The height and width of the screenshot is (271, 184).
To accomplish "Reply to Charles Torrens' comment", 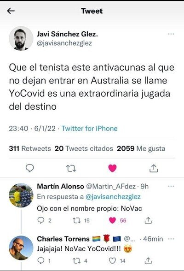I will click(x=41, y=261).
